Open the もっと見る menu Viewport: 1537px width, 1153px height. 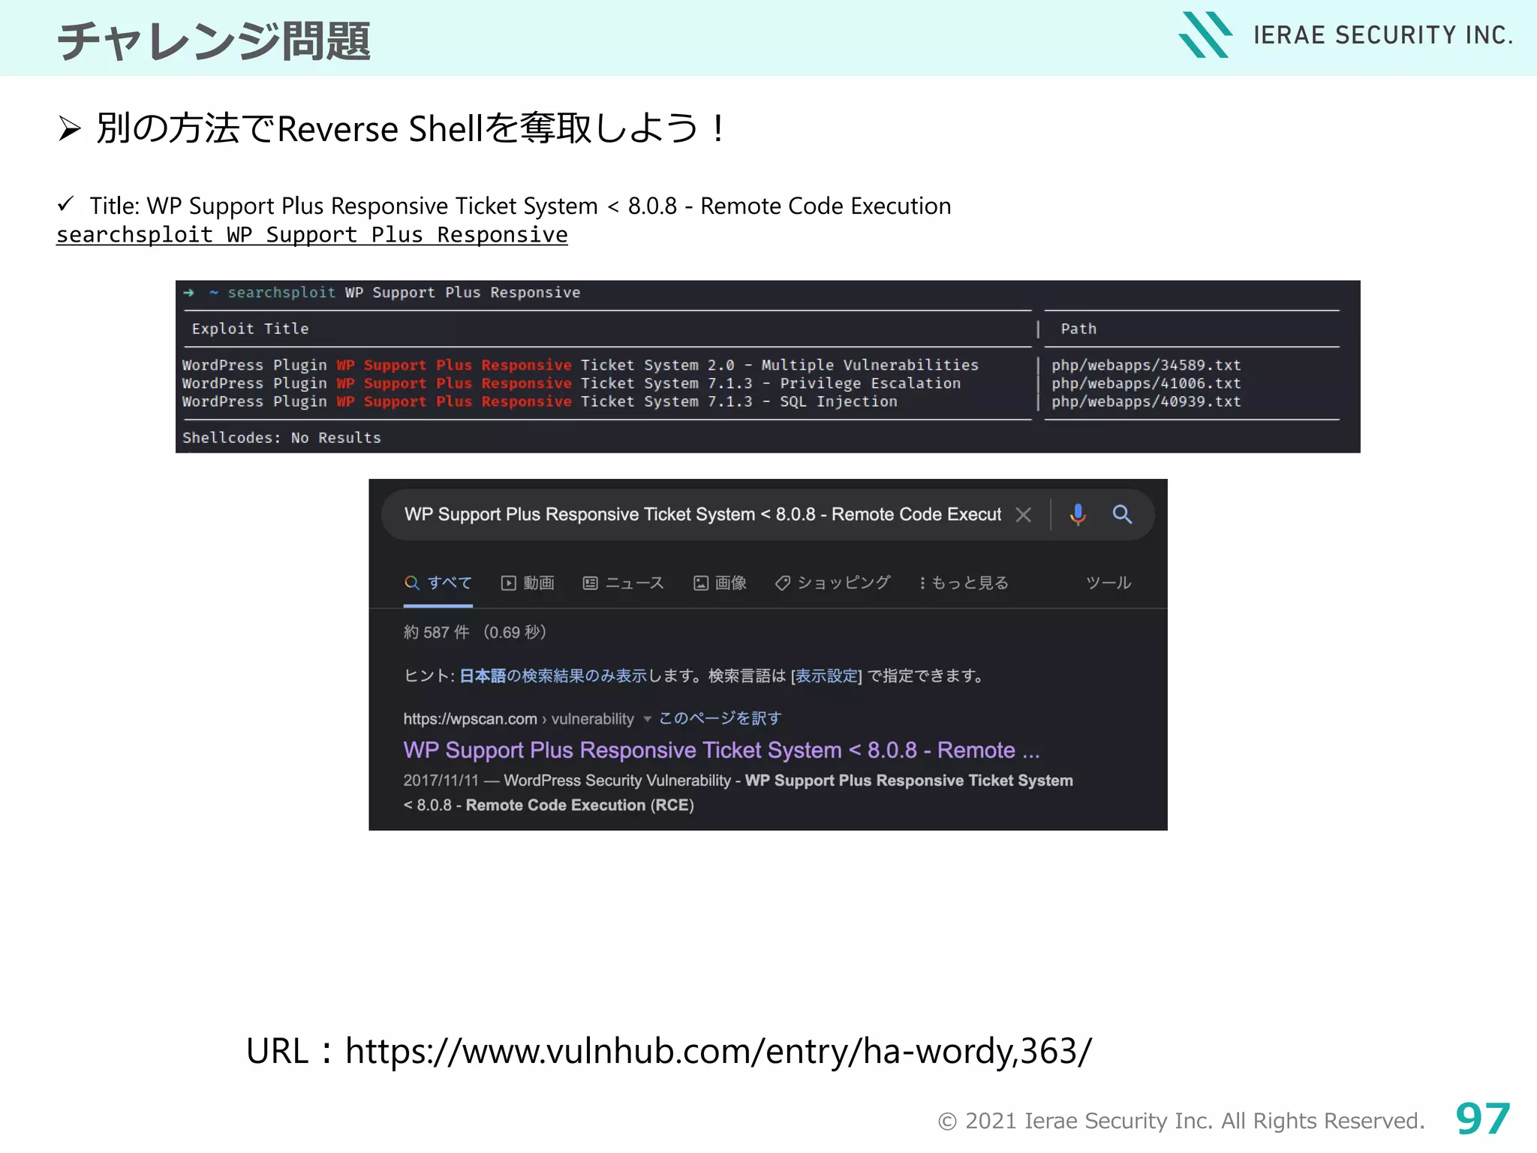click(964, 583)
